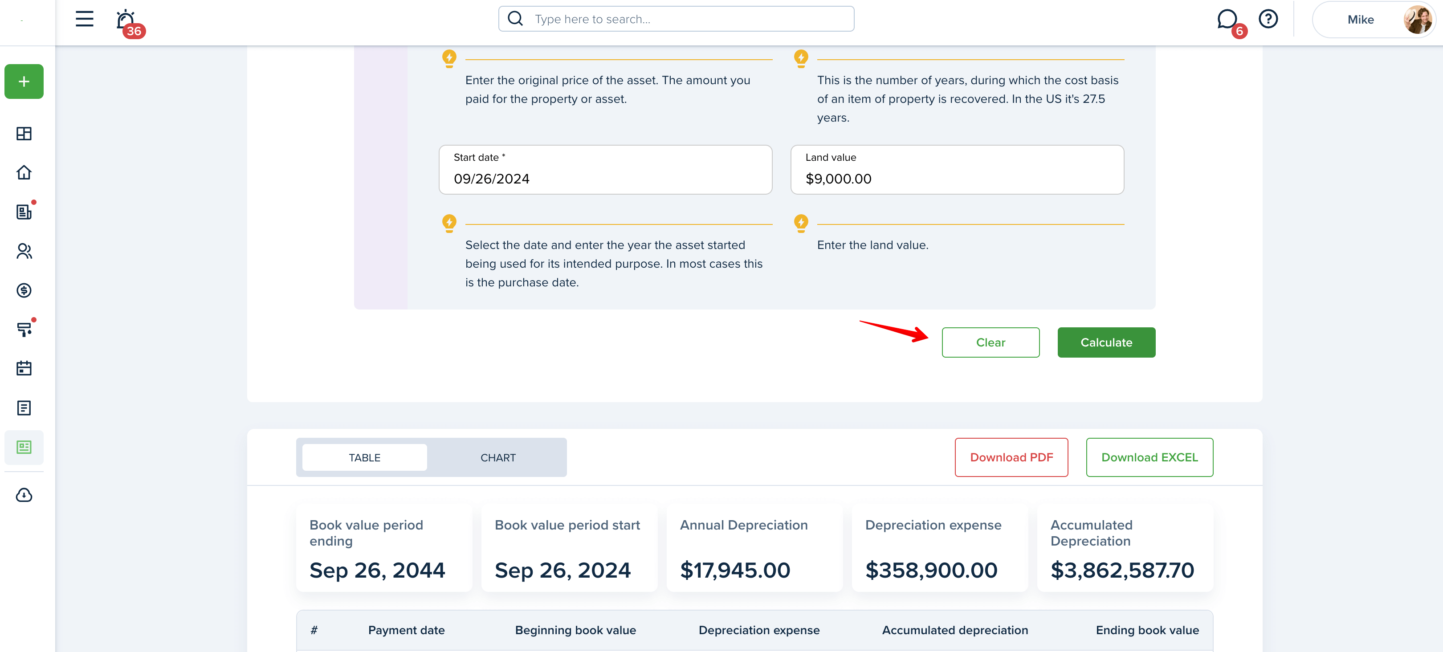Click lightbulb hint icon above original price tip
This screenshot has width=1443, height=652.
449,58
